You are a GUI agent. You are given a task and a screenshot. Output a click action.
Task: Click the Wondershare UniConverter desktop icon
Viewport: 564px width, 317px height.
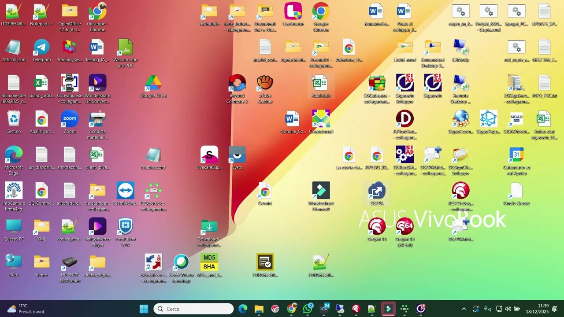(97, 89)
